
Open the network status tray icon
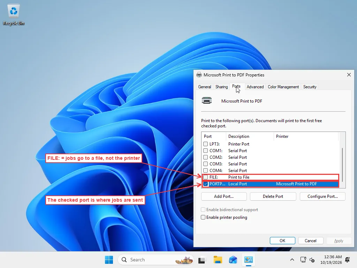[x=303, y=260]
